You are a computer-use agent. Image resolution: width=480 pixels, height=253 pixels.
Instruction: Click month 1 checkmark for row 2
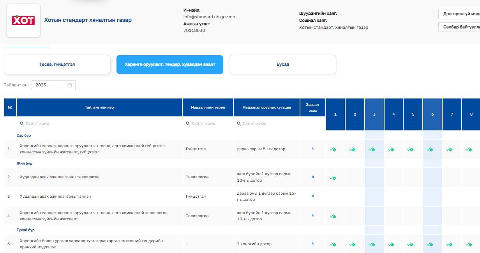332,177
